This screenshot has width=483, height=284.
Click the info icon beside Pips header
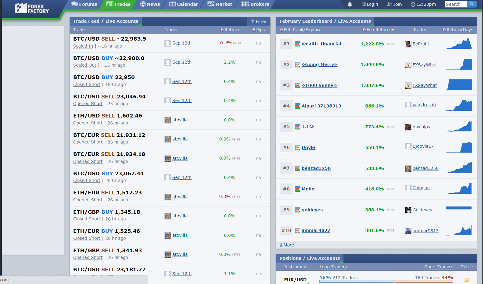tap(254, 30)
